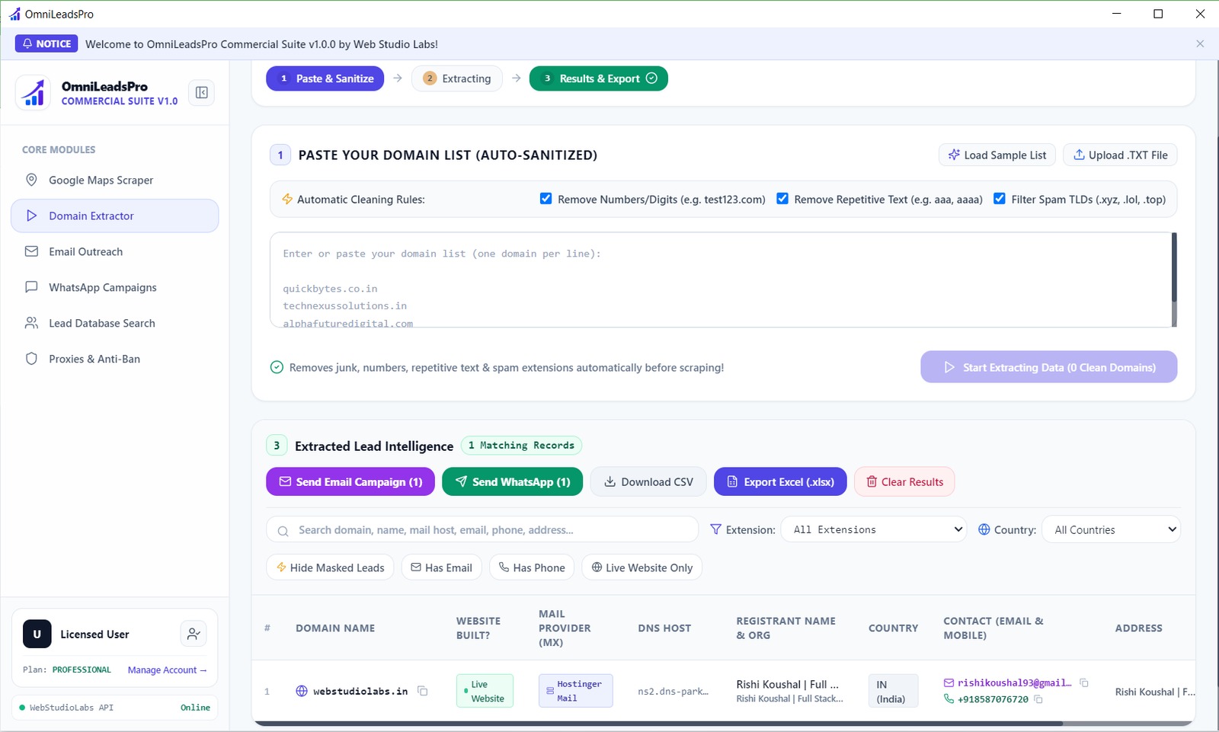
Task: Export results to Excel (.xlsx)
Action: (780, 481)
